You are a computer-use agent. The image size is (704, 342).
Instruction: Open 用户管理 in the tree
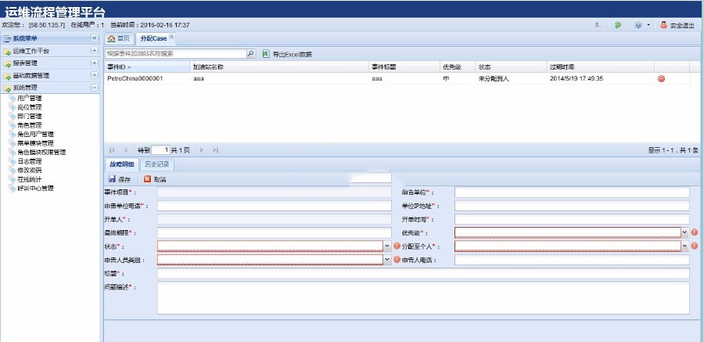pyautogui.click(x=29, y=98)
